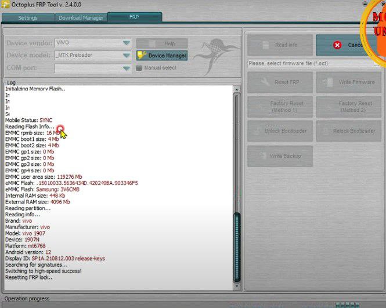Click the Help button
This screenshot has height=308, width=386.
(162, 44)
